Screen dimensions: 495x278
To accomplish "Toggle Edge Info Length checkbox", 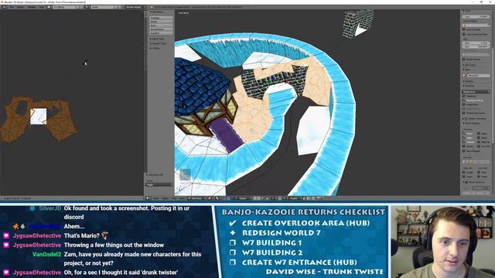I will 464,172.
